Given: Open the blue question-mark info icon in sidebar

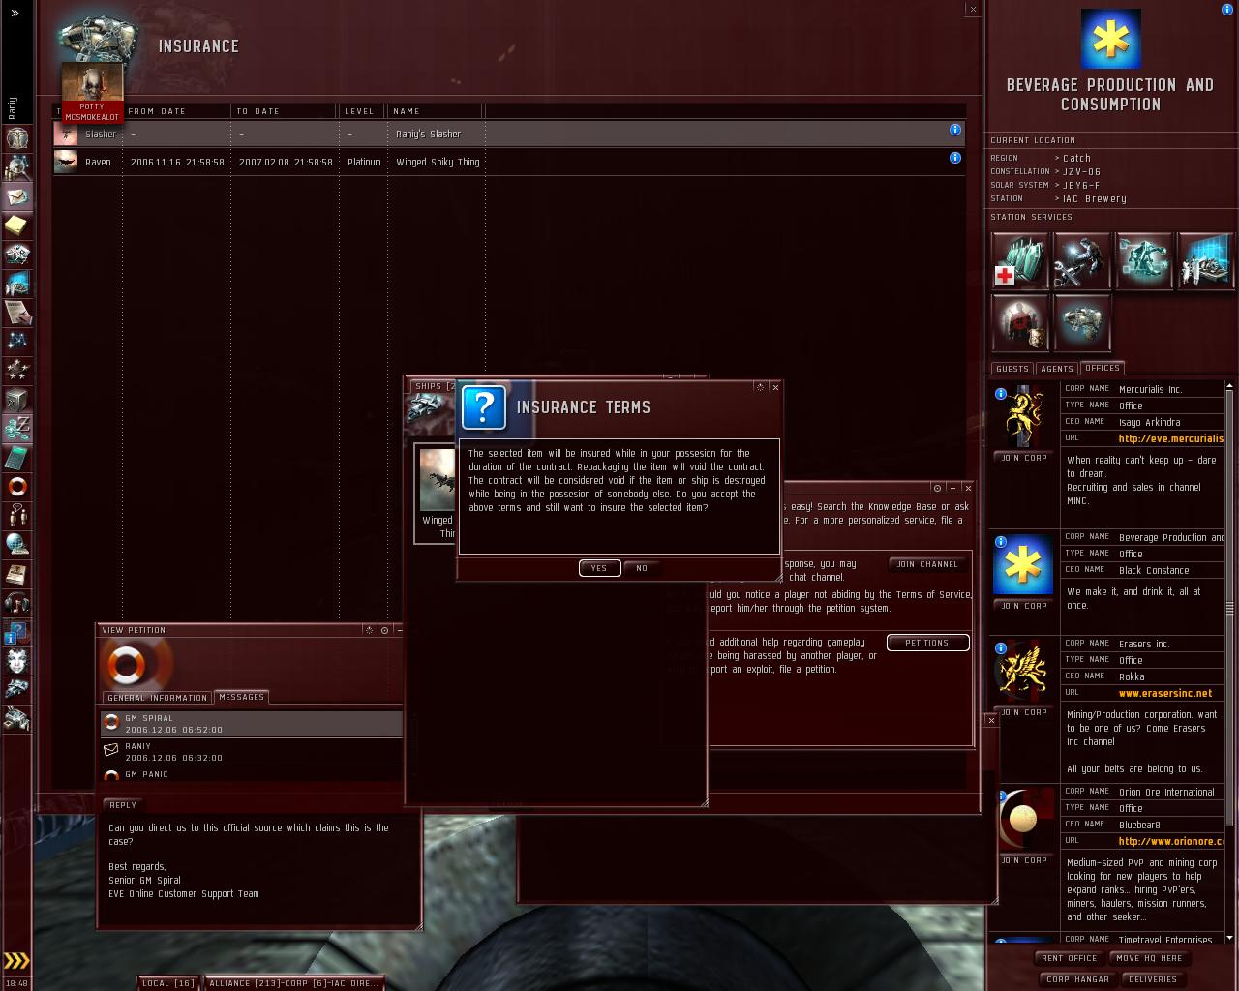Looking at the screenshot, I should tap(16, 632).
